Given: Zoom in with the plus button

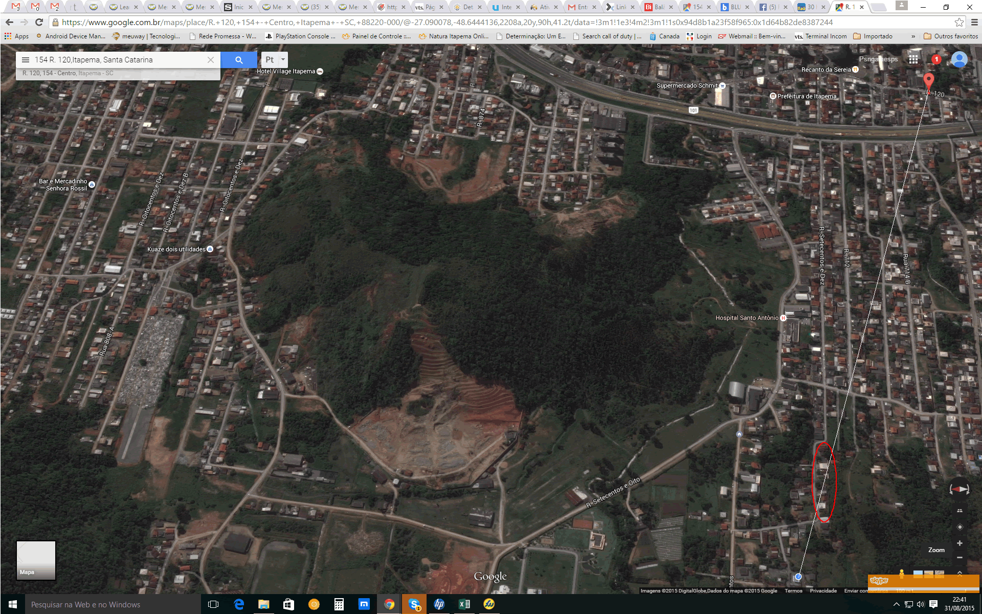Looking at the screenshot, I should click(959, 543).
